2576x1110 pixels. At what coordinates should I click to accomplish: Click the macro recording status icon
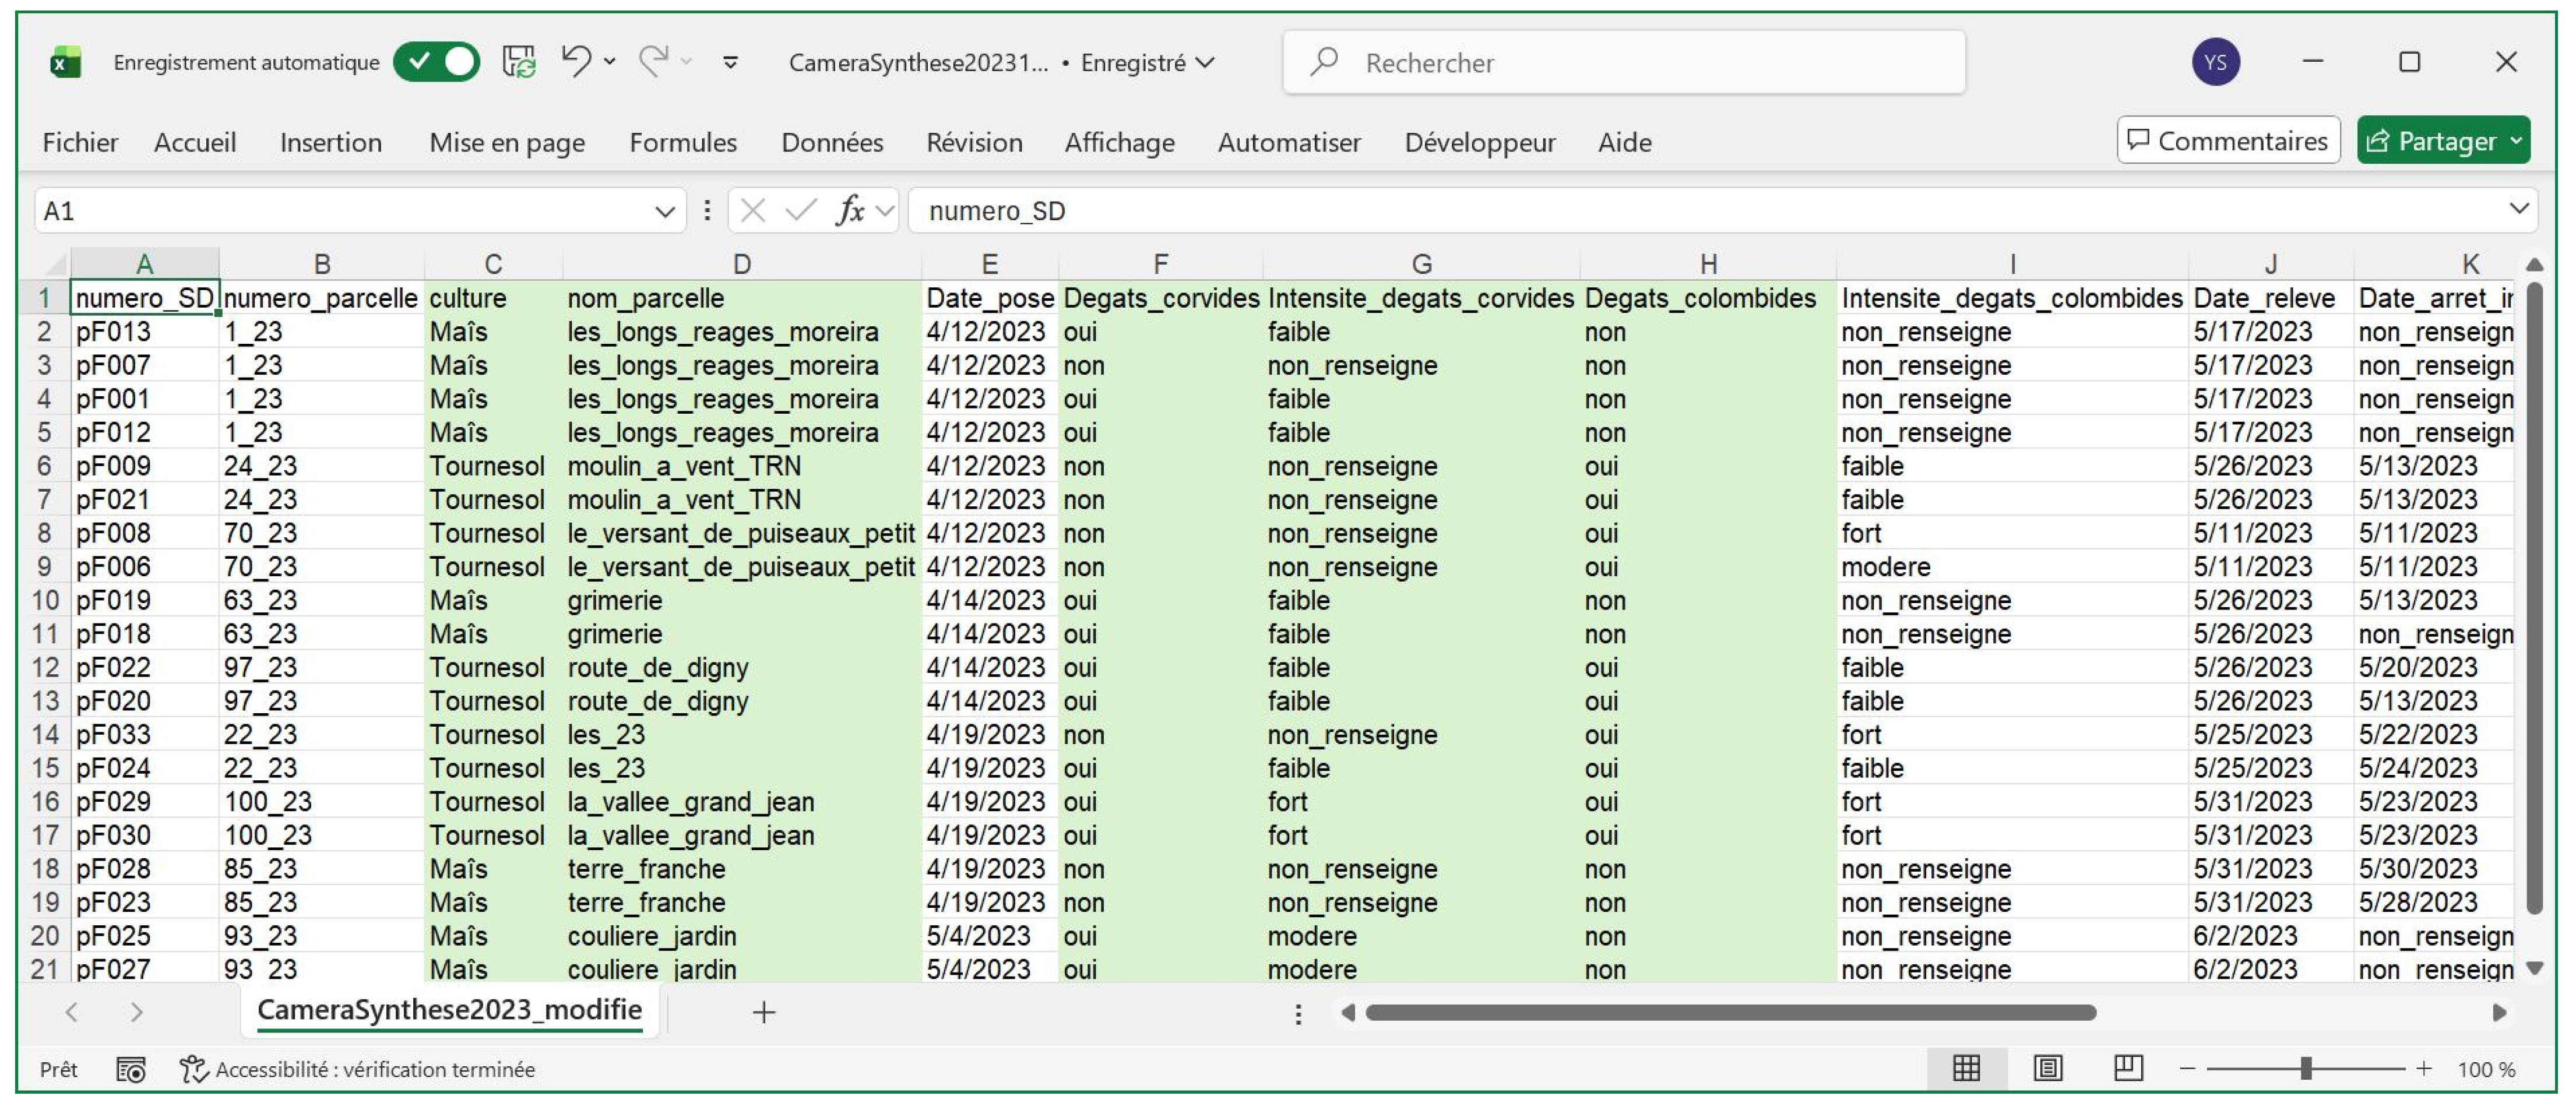pos(131,1070)
